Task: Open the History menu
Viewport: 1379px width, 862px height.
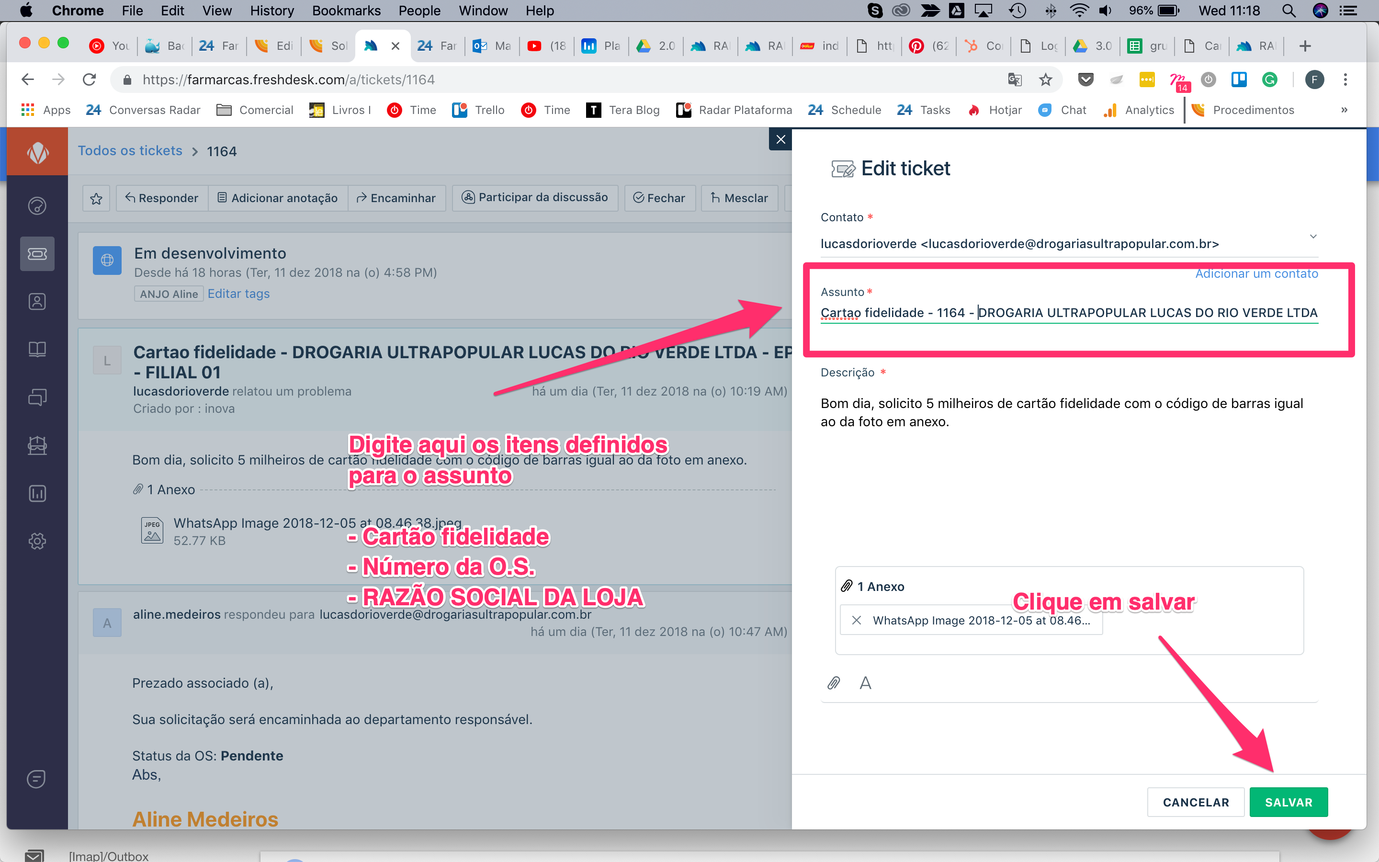Action: click(272, 10)
